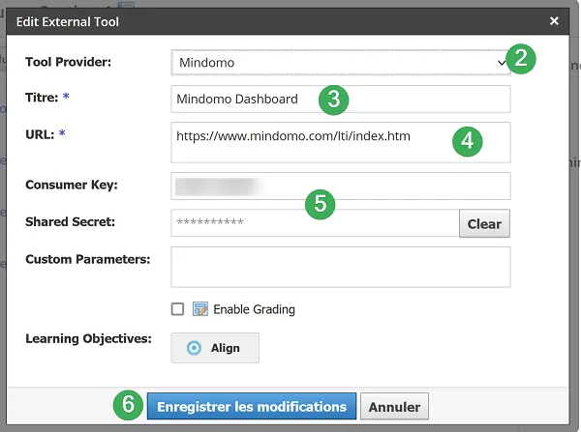
Task: Click the Tool Provider label
Action: coord(68,62)
